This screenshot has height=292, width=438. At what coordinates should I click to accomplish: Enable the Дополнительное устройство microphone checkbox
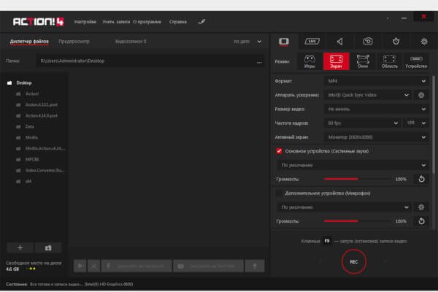(279, 193)
